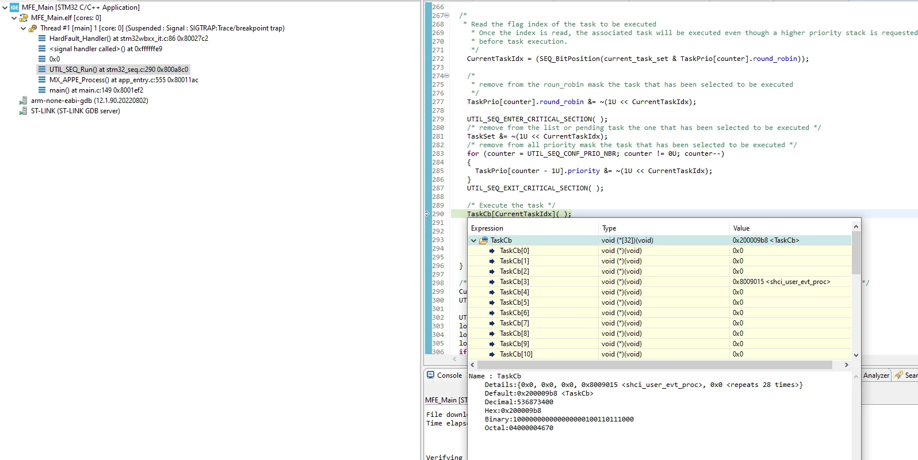Click the UTIL_SEQ_ENTER_CRITICAL_SECTION line in editor
Screen dimensions: 918x460
tap(537, 119)
